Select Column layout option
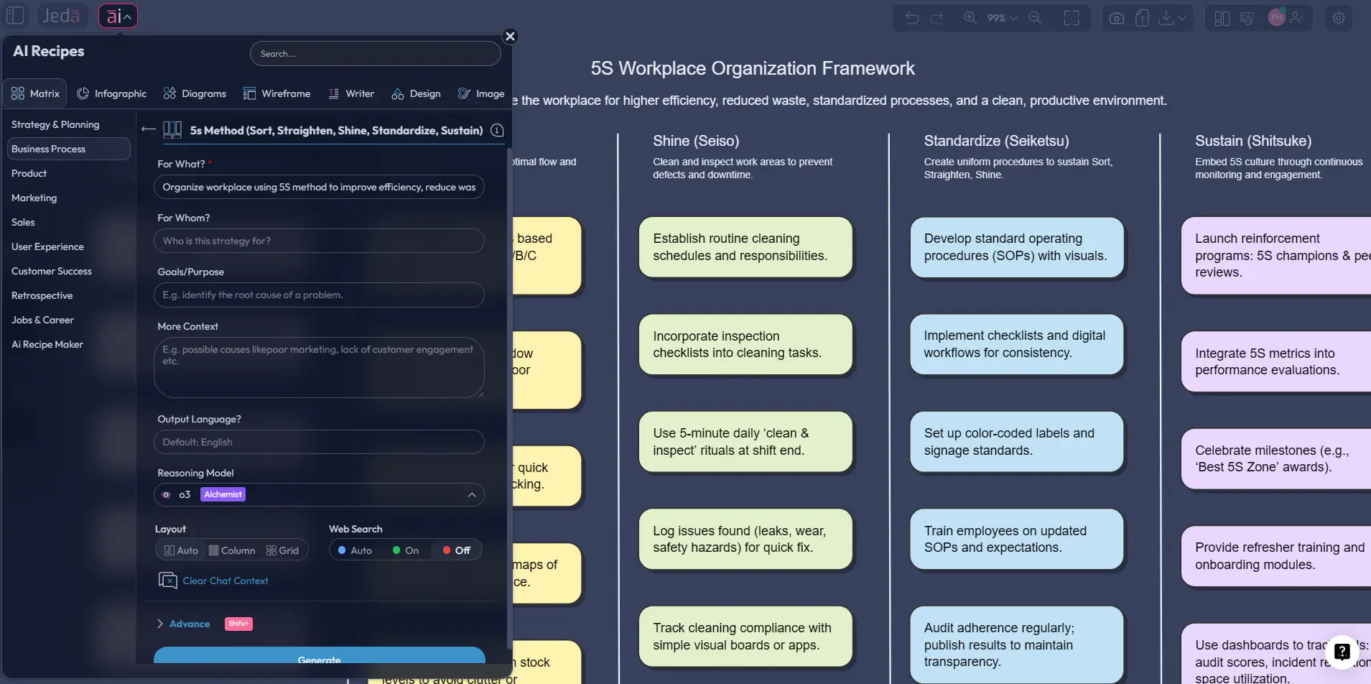 click(x=232, y=550)
